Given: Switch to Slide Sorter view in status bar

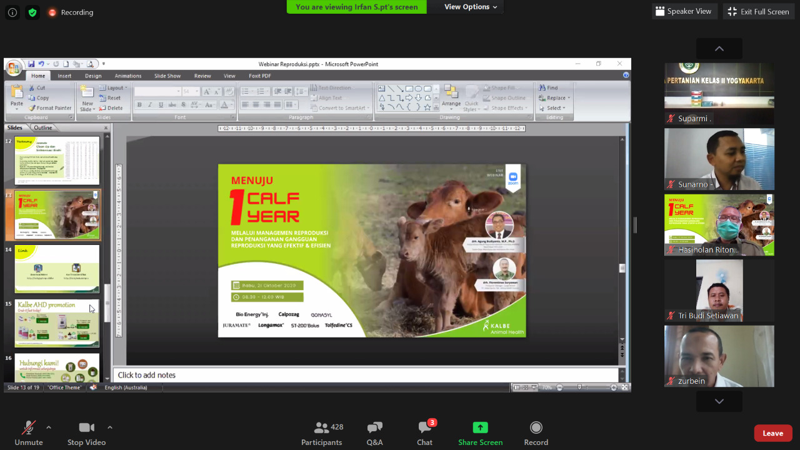Looking at the screenshot, I should (x=525, y=387).
